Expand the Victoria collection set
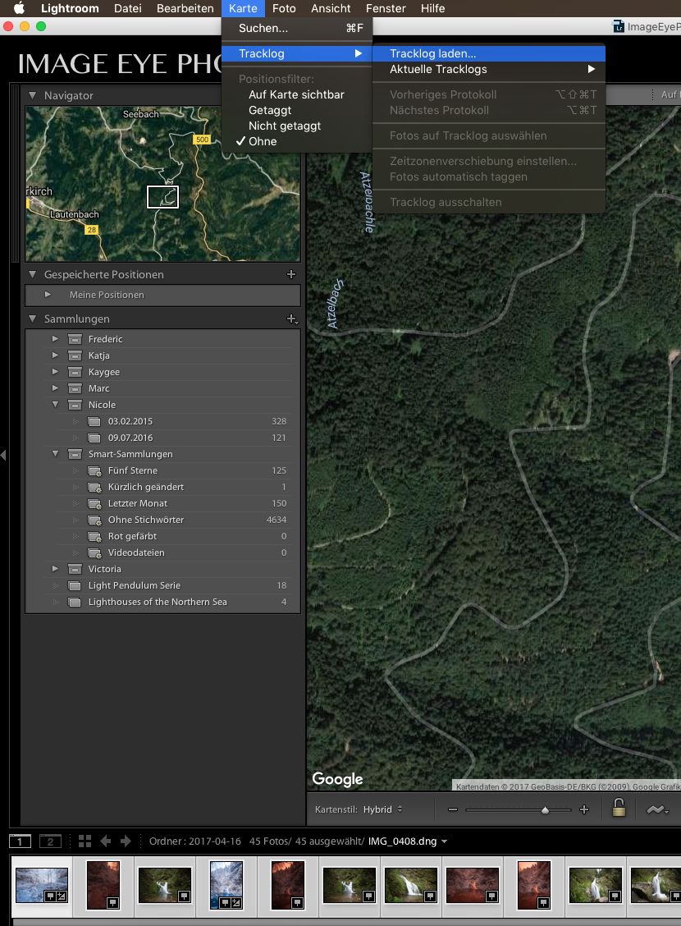The height and width of the screenshot is (926, 681). 55,569
